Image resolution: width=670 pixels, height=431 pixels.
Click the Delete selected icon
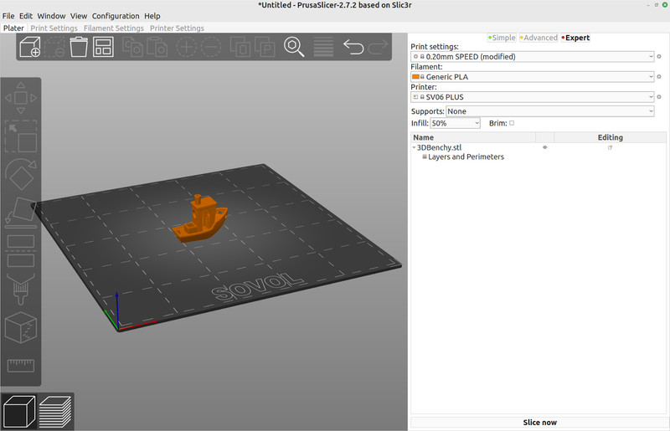54,47
